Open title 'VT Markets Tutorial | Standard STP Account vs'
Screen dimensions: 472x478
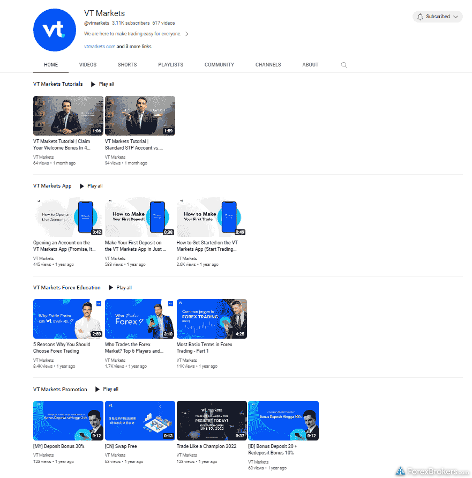(x=134, y=145)
